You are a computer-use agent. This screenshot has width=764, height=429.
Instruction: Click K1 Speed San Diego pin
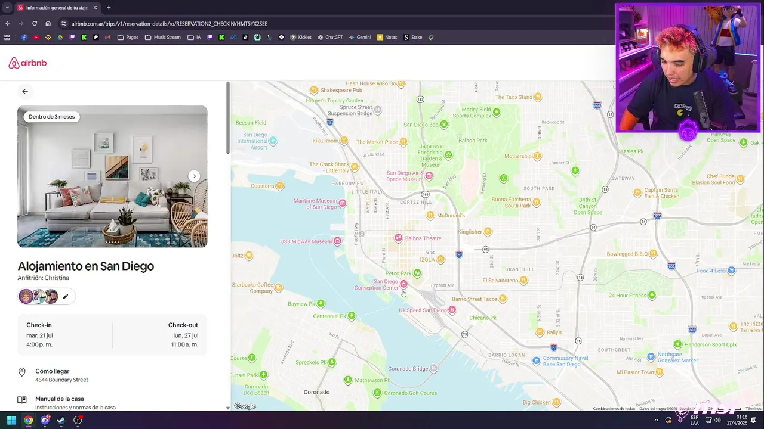(x=452, y=310)
